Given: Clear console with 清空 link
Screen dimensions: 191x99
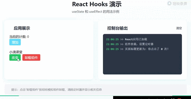Looking at the screenshot, I should [179, 28].
